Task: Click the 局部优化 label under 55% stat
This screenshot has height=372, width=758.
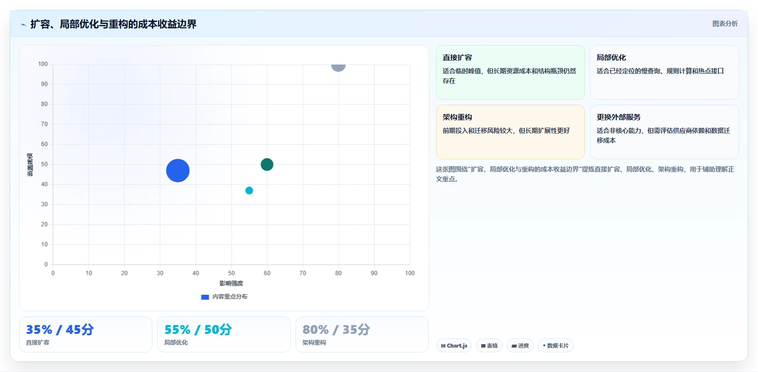Action: [x=176, y=343]
